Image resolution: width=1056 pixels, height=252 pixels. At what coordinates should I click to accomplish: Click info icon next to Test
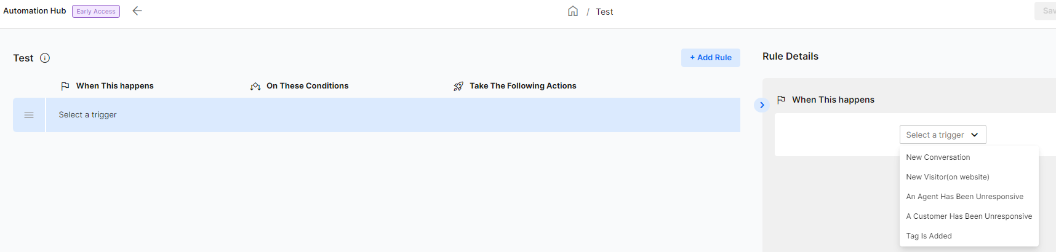tap(45, 58)
